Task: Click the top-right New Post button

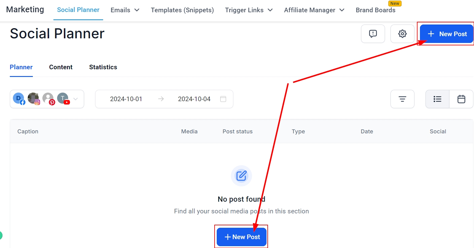Action: click(446, 34)
